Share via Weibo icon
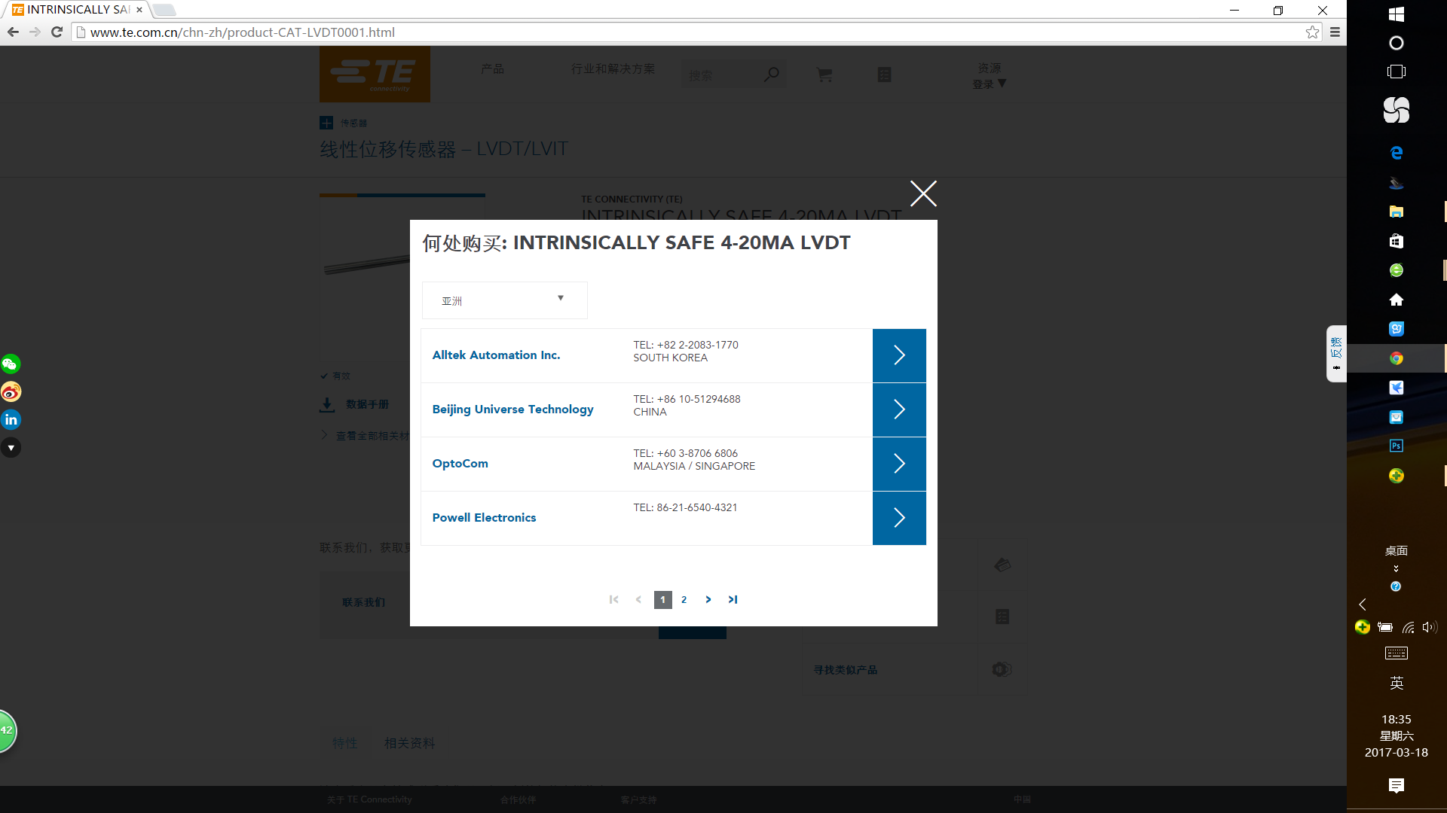Screen dimensions: 1447x813 [11, 392]
